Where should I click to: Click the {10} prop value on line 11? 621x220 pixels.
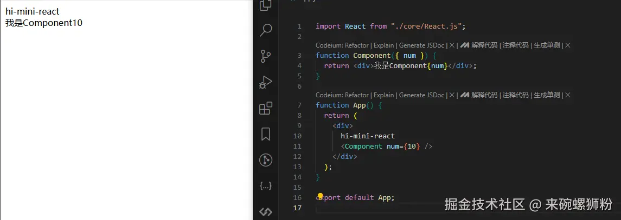point(412,146)
